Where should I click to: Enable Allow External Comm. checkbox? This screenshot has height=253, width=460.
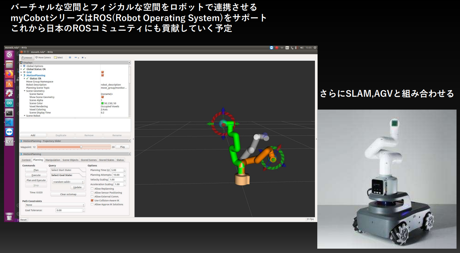point(92,197)
